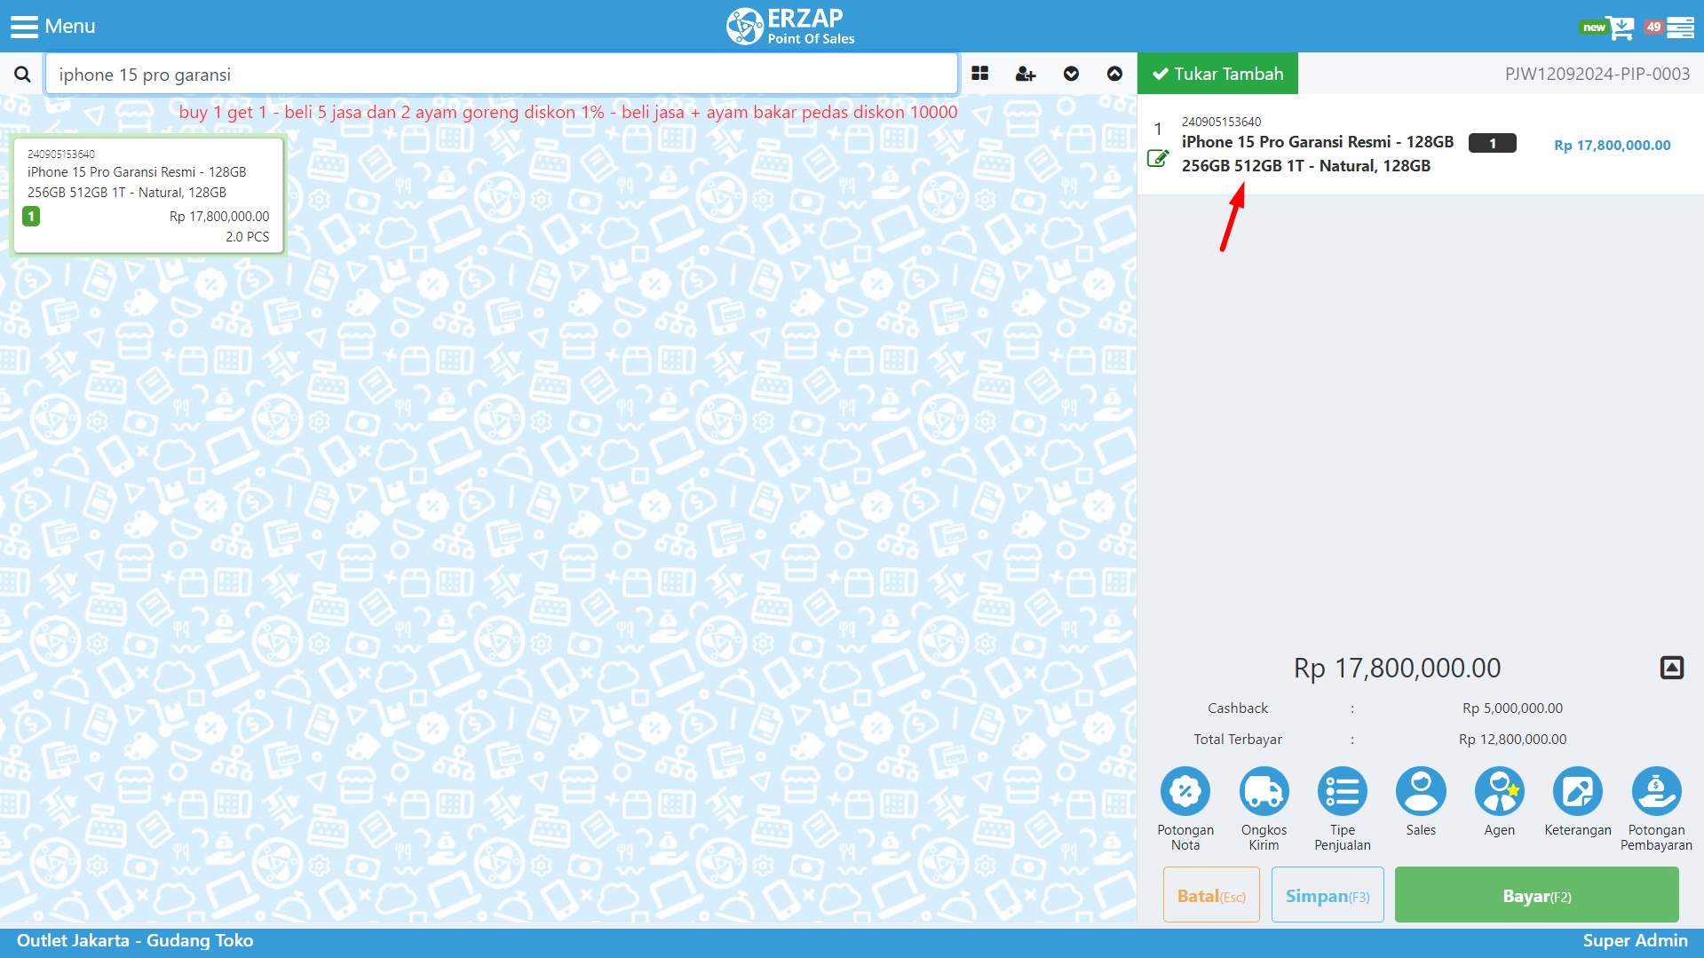
Task: Select an Agen
Action: pos(1500,801)
